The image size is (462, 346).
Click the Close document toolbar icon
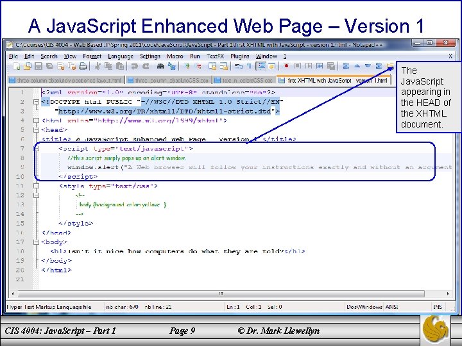61,66
